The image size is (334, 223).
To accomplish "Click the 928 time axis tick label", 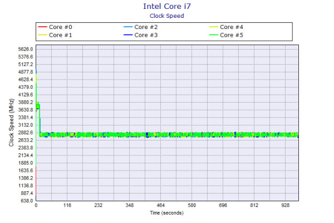I will [x=285, y=205].
